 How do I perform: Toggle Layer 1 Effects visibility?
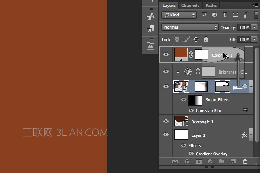(x=184, y=145)
